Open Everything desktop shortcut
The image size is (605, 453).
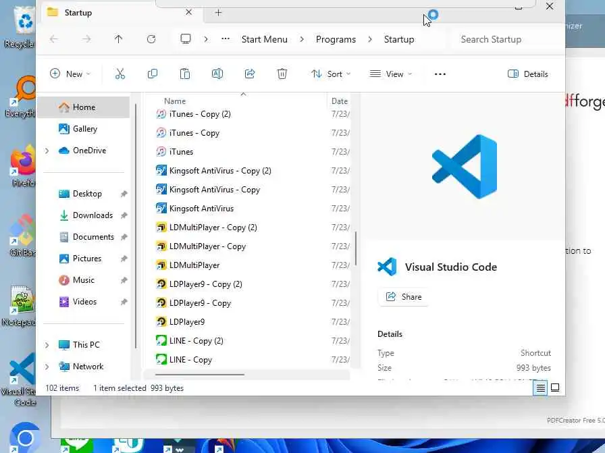pos(21,97)
